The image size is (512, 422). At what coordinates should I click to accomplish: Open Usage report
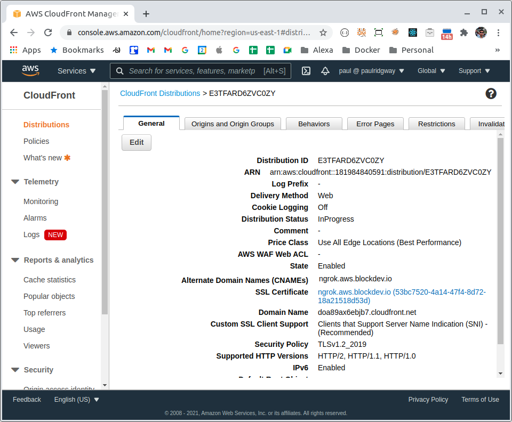[34, 329]
